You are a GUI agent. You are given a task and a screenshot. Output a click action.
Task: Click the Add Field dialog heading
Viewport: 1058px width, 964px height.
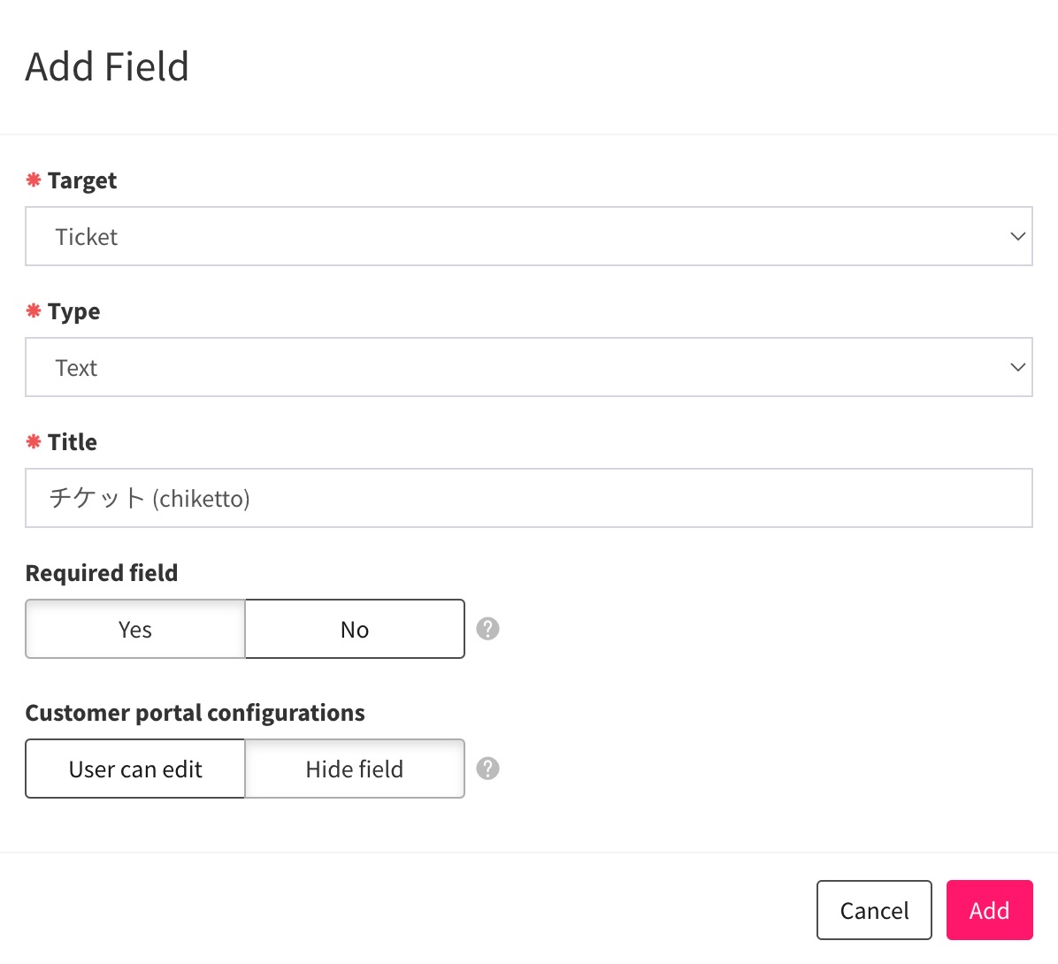coord(107,66)
